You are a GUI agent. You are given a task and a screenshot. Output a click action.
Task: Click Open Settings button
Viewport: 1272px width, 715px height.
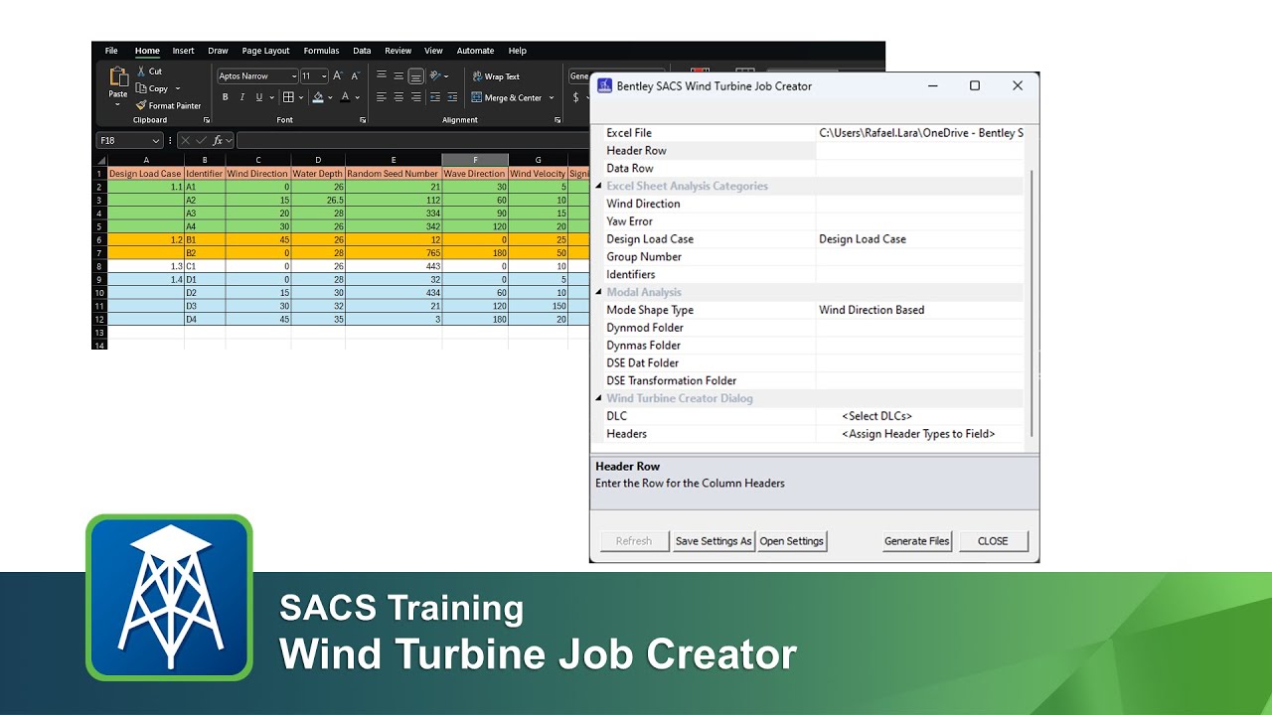coord(792,541)
